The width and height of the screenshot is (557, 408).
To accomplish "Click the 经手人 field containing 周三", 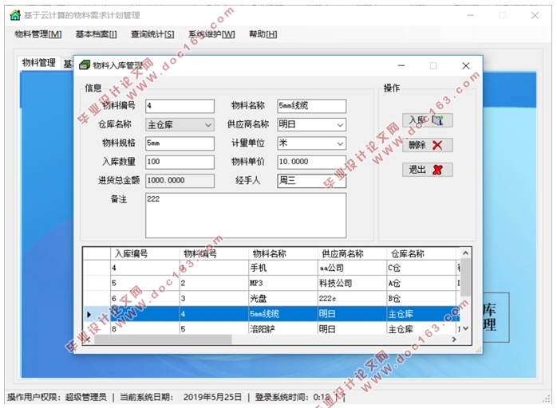I will [311, 181].
